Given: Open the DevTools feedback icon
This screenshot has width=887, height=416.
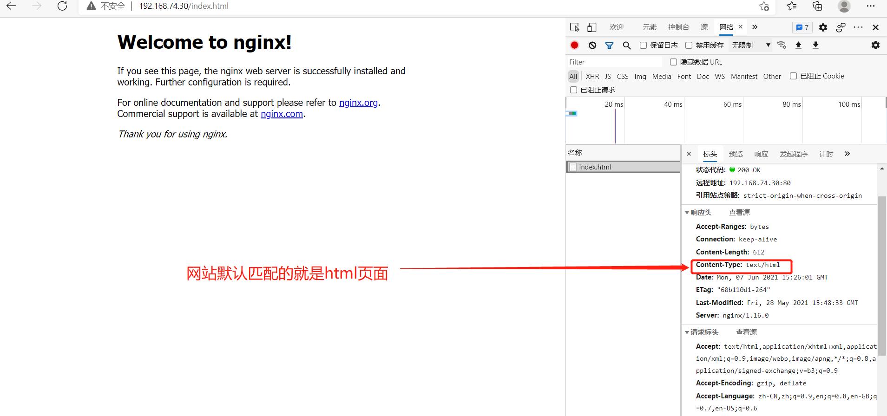Looking at the screenshot, I should point(841,27).
